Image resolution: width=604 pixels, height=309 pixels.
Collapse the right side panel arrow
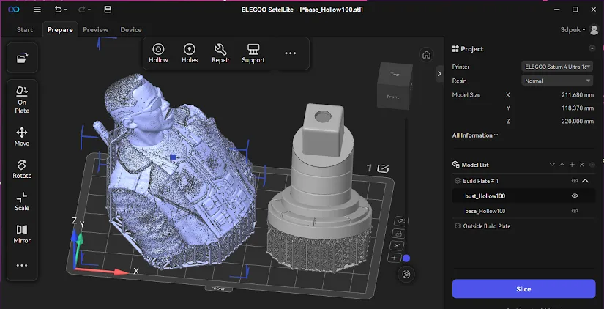point(439,74)
